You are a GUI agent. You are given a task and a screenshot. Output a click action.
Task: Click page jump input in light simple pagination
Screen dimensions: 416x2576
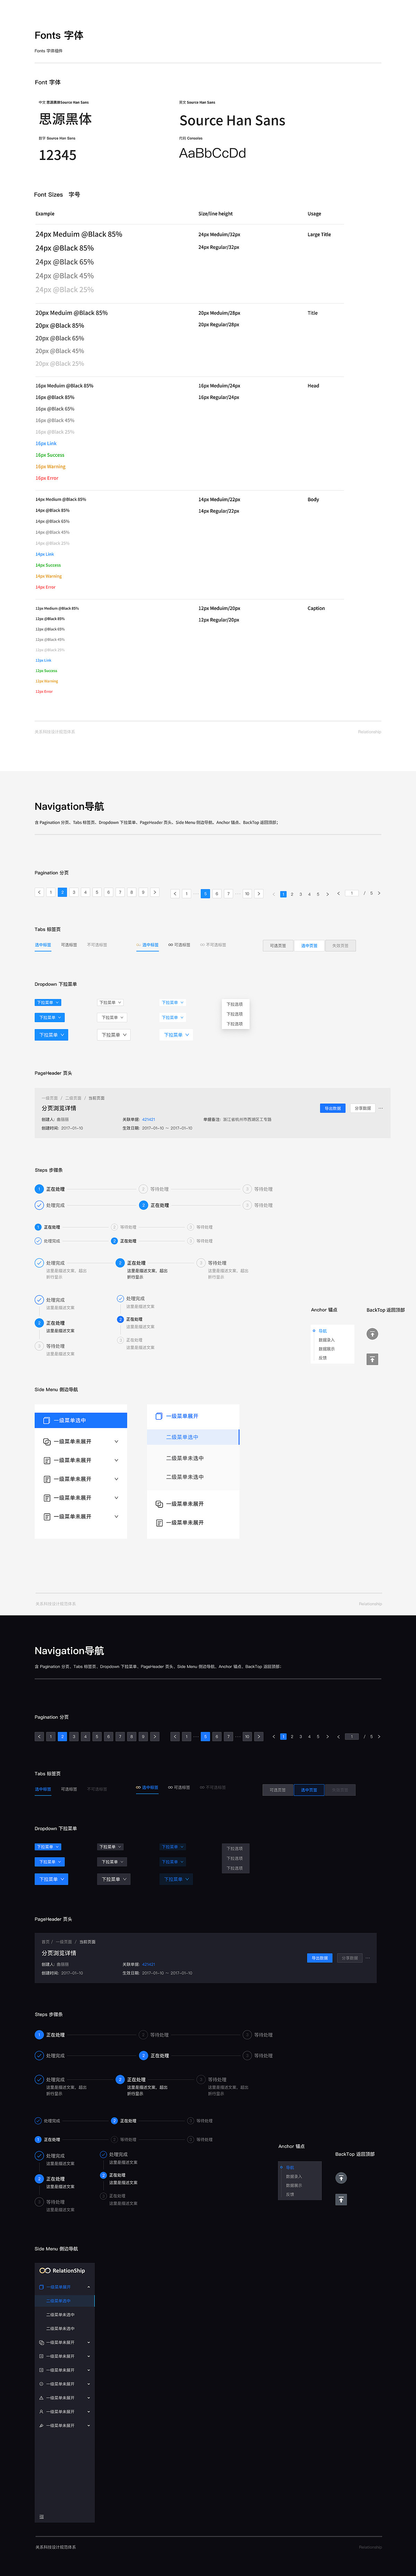tap(352, 893)
